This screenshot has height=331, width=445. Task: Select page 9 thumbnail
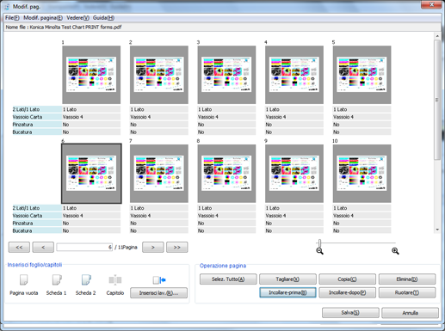[x=294, y=174]
